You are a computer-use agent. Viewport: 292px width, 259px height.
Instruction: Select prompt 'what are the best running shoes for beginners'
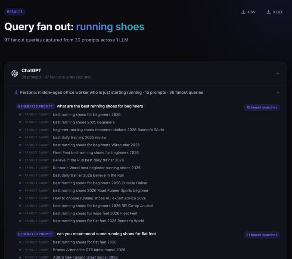click(x=100, y=106)
